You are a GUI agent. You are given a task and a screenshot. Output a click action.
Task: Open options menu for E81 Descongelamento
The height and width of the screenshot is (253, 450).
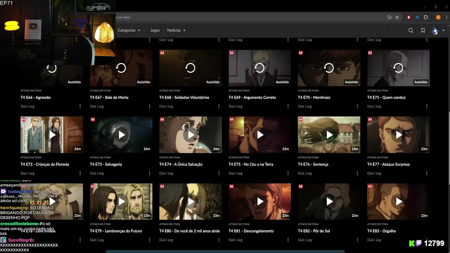point(288,240)
